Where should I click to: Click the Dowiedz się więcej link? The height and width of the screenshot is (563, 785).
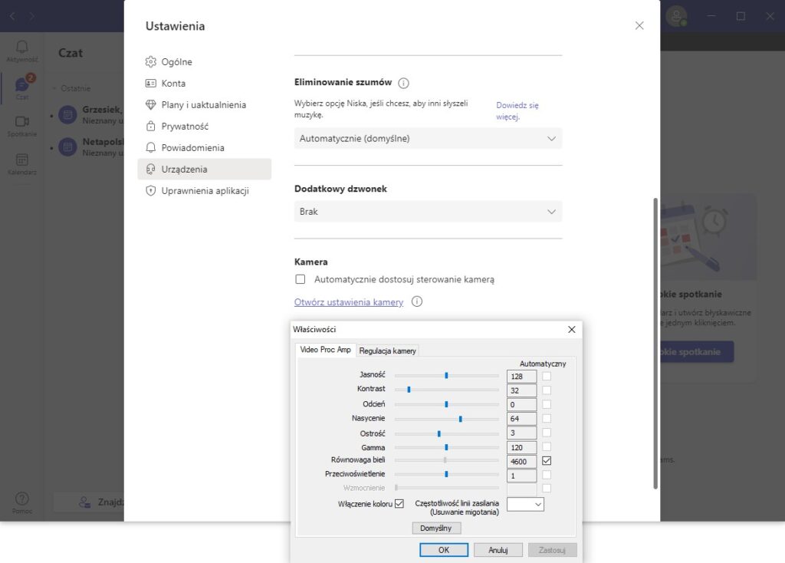point(517,110)
